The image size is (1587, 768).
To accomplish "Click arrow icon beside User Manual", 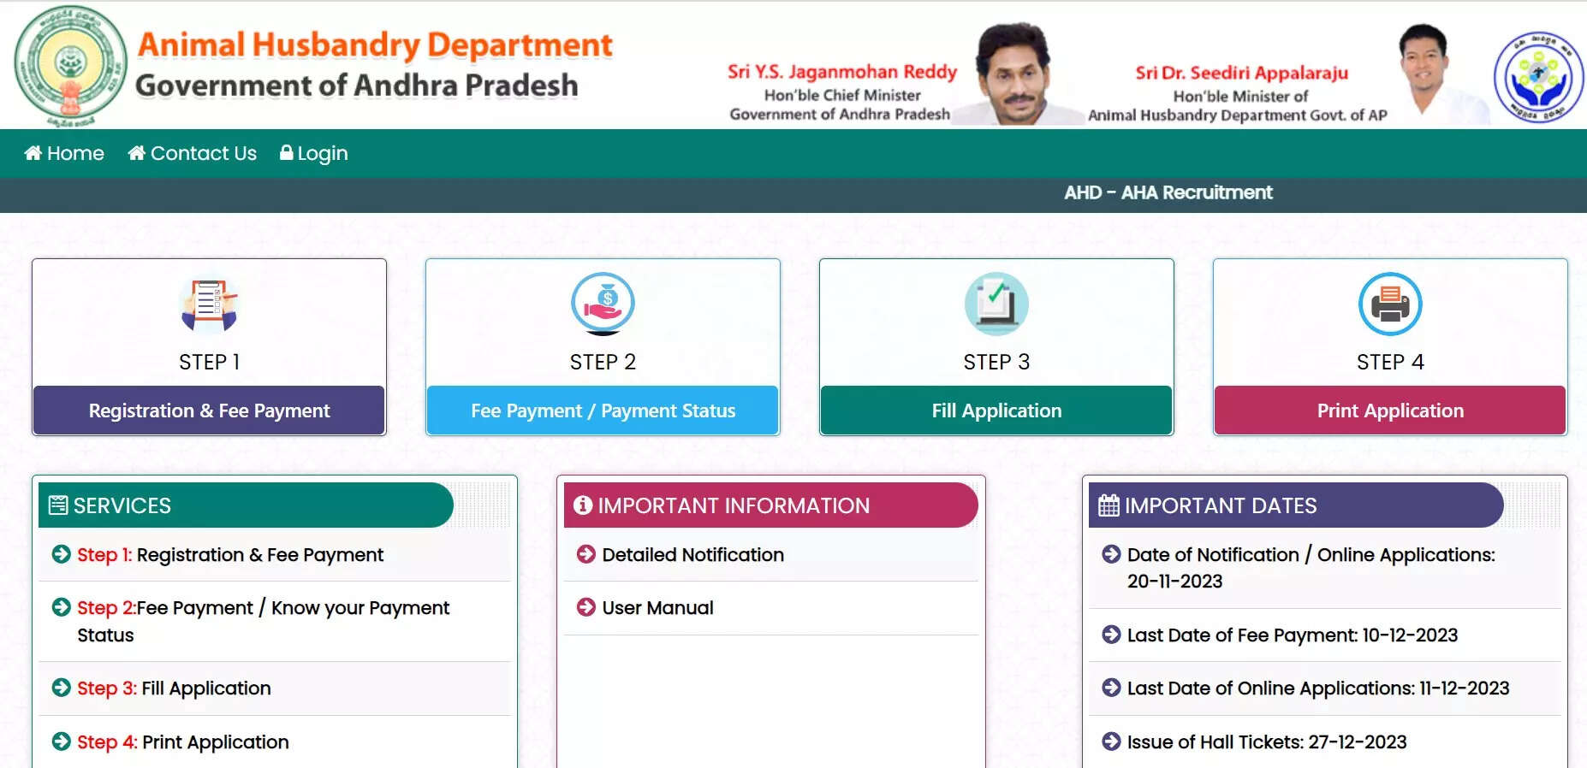I will tap(586, 607).
